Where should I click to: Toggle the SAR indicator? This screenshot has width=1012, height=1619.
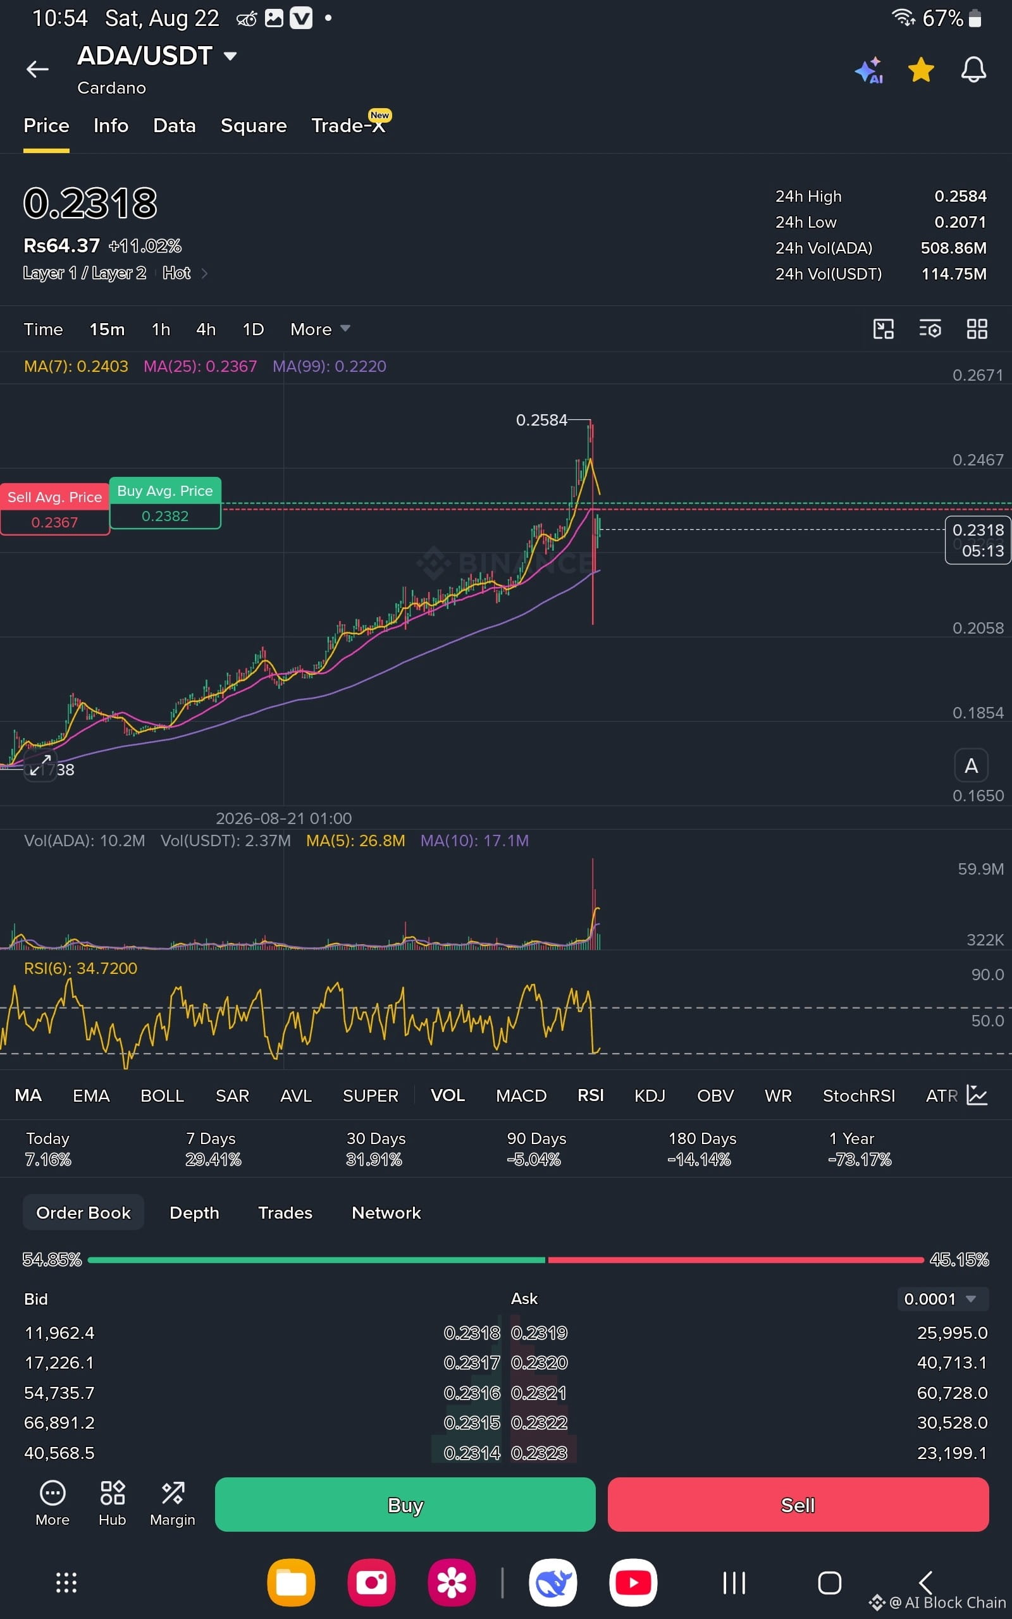pyautogui.click(x=232, y=1095)
